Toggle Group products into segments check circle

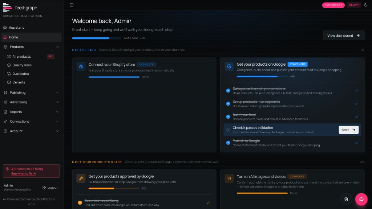[228, 103]
